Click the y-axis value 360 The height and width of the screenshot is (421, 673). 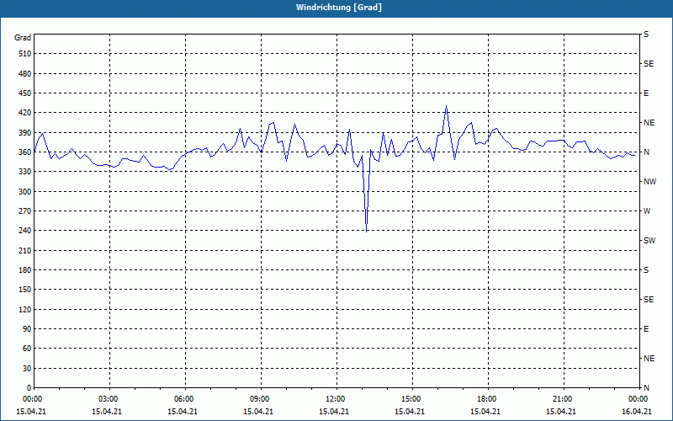pyautogui.click(x=25, y=152)
